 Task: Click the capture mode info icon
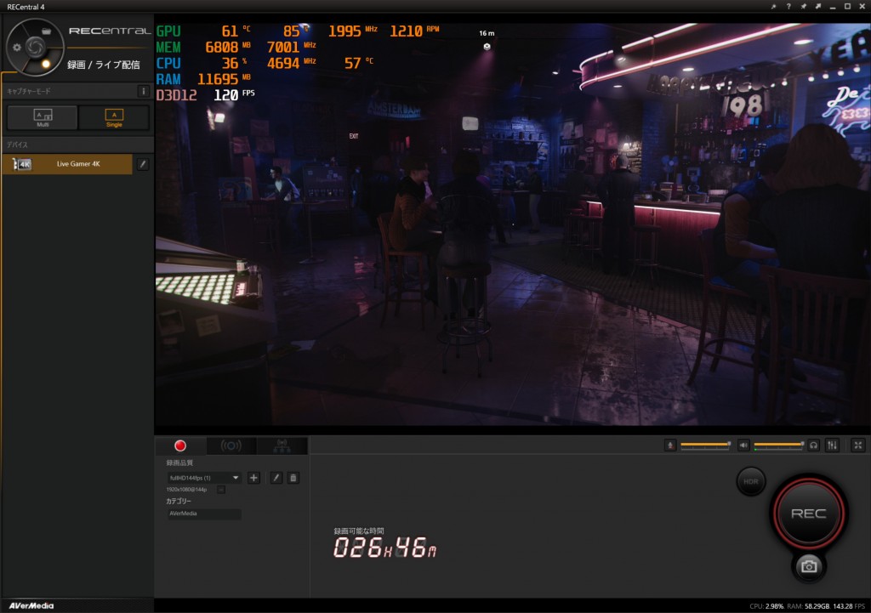(144, 91)
